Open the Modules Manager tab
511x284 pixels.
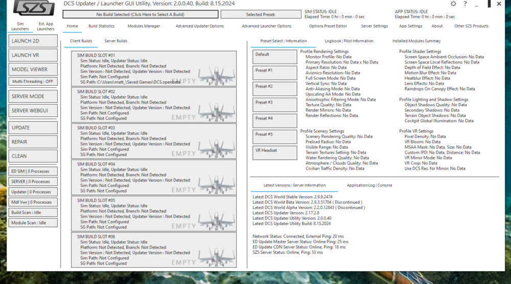pos(144,26)
